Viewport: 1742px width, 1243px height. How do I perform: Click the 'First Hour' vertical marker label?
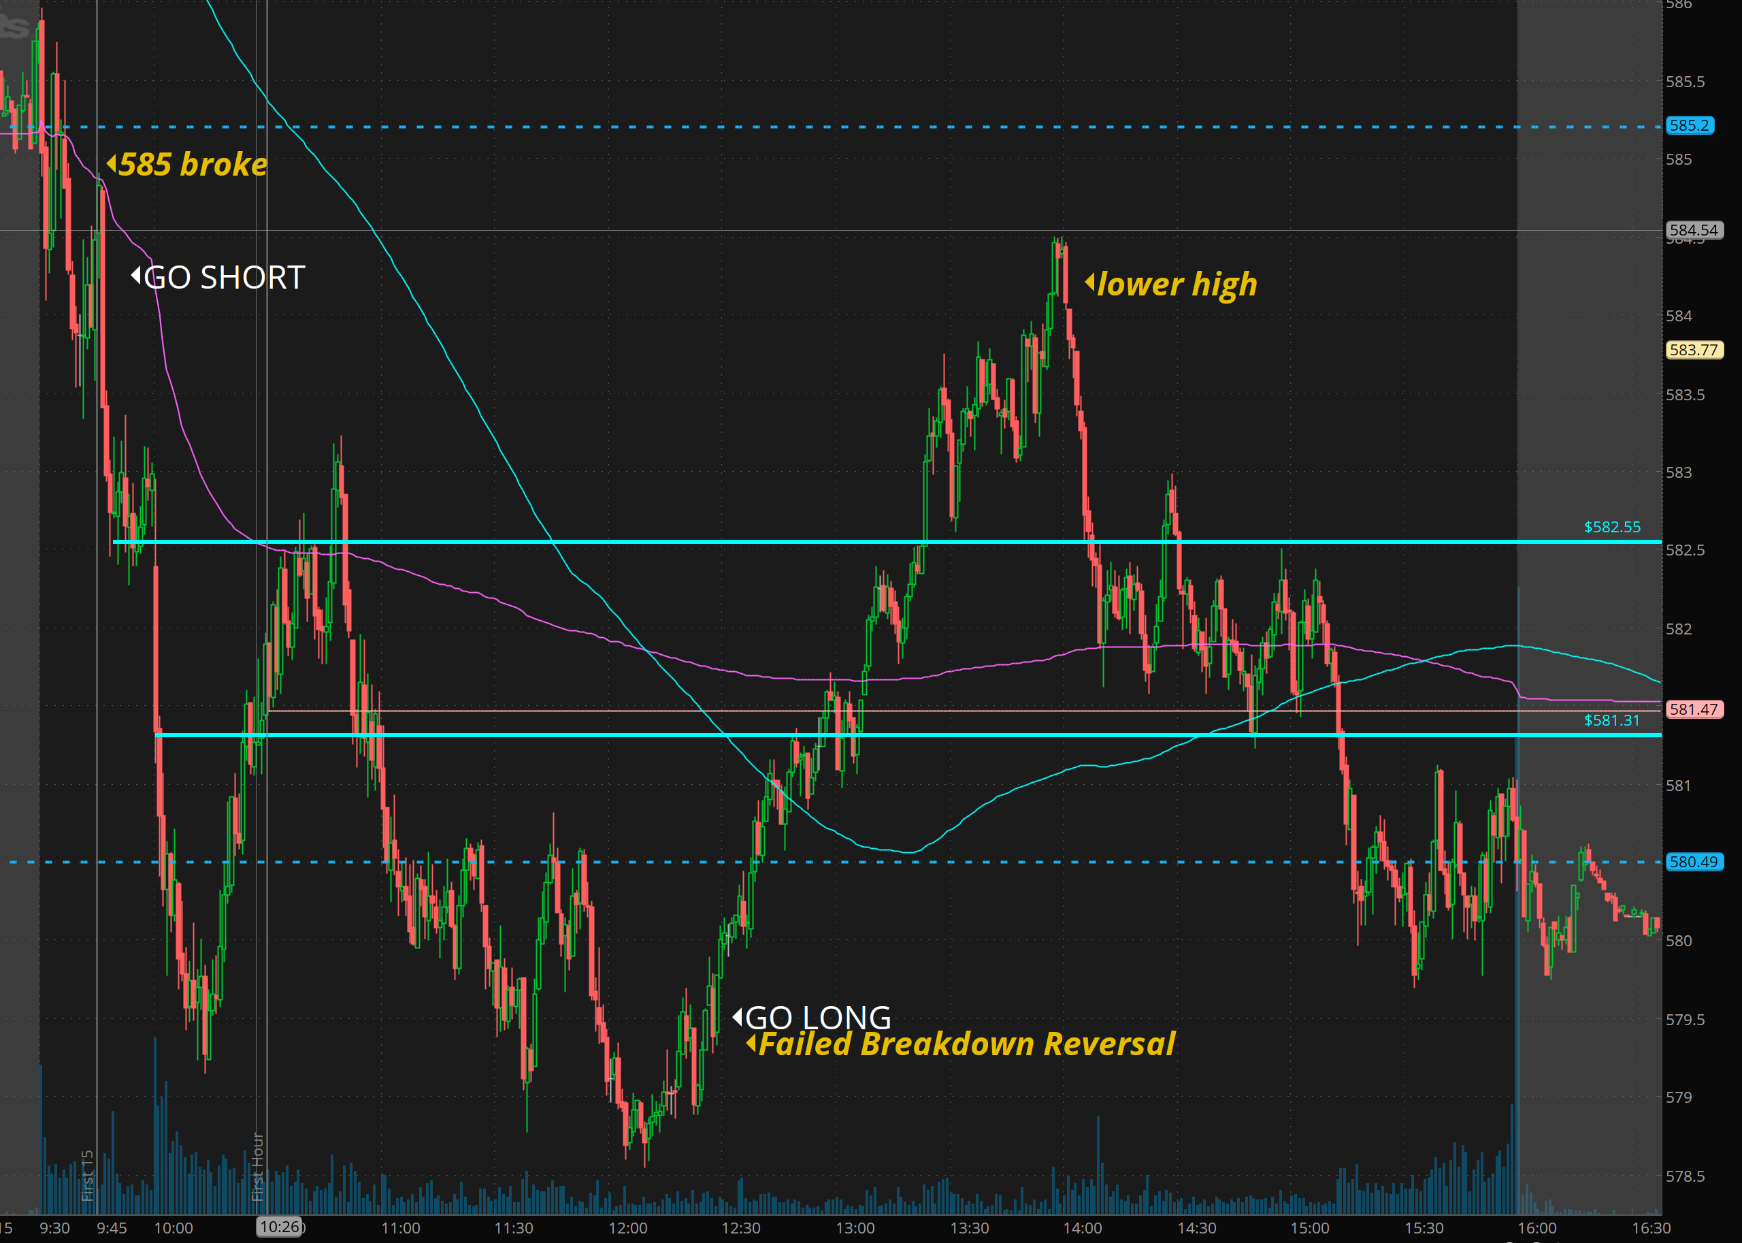click(258, 1167)
